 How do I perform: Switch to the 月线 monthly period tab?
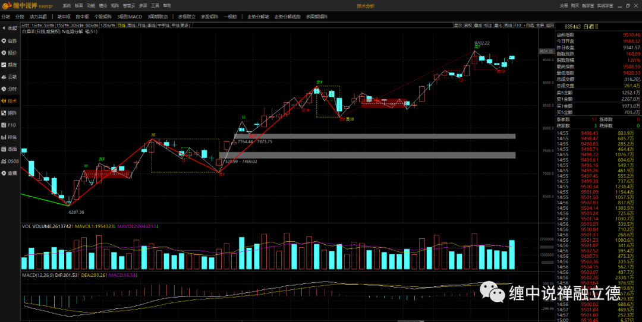pyautogui.click(x=141, y=26)
